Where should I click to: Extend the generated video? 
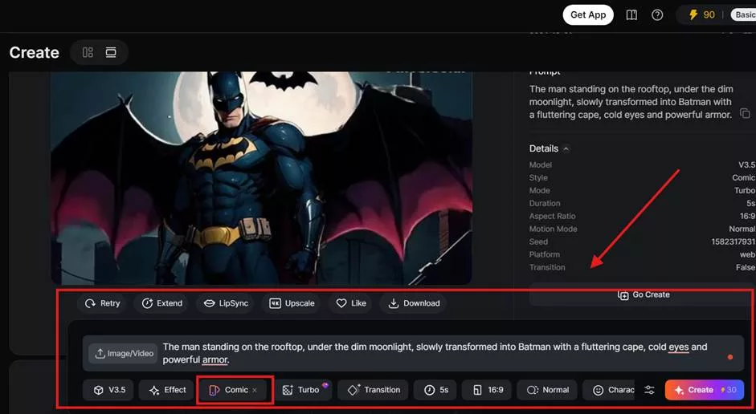161,303
